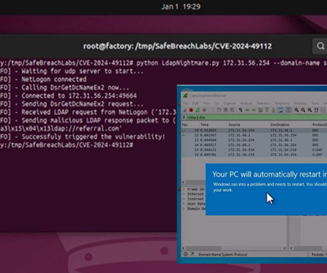The image size is (327, 273).
Task: Open the Statistics menu in Wireshark
Action: tap(263, 103)
